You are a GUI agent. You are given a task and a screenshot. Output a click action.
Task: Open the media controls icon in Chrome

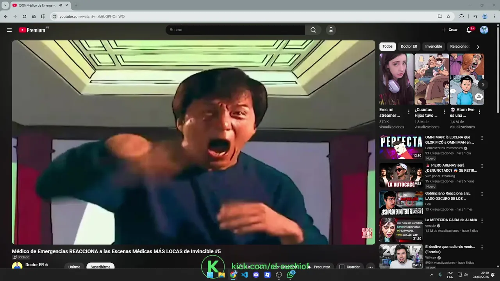coord(475,16)
